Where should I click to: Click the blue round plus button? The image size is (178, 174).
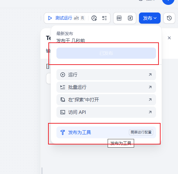point(168,1)
